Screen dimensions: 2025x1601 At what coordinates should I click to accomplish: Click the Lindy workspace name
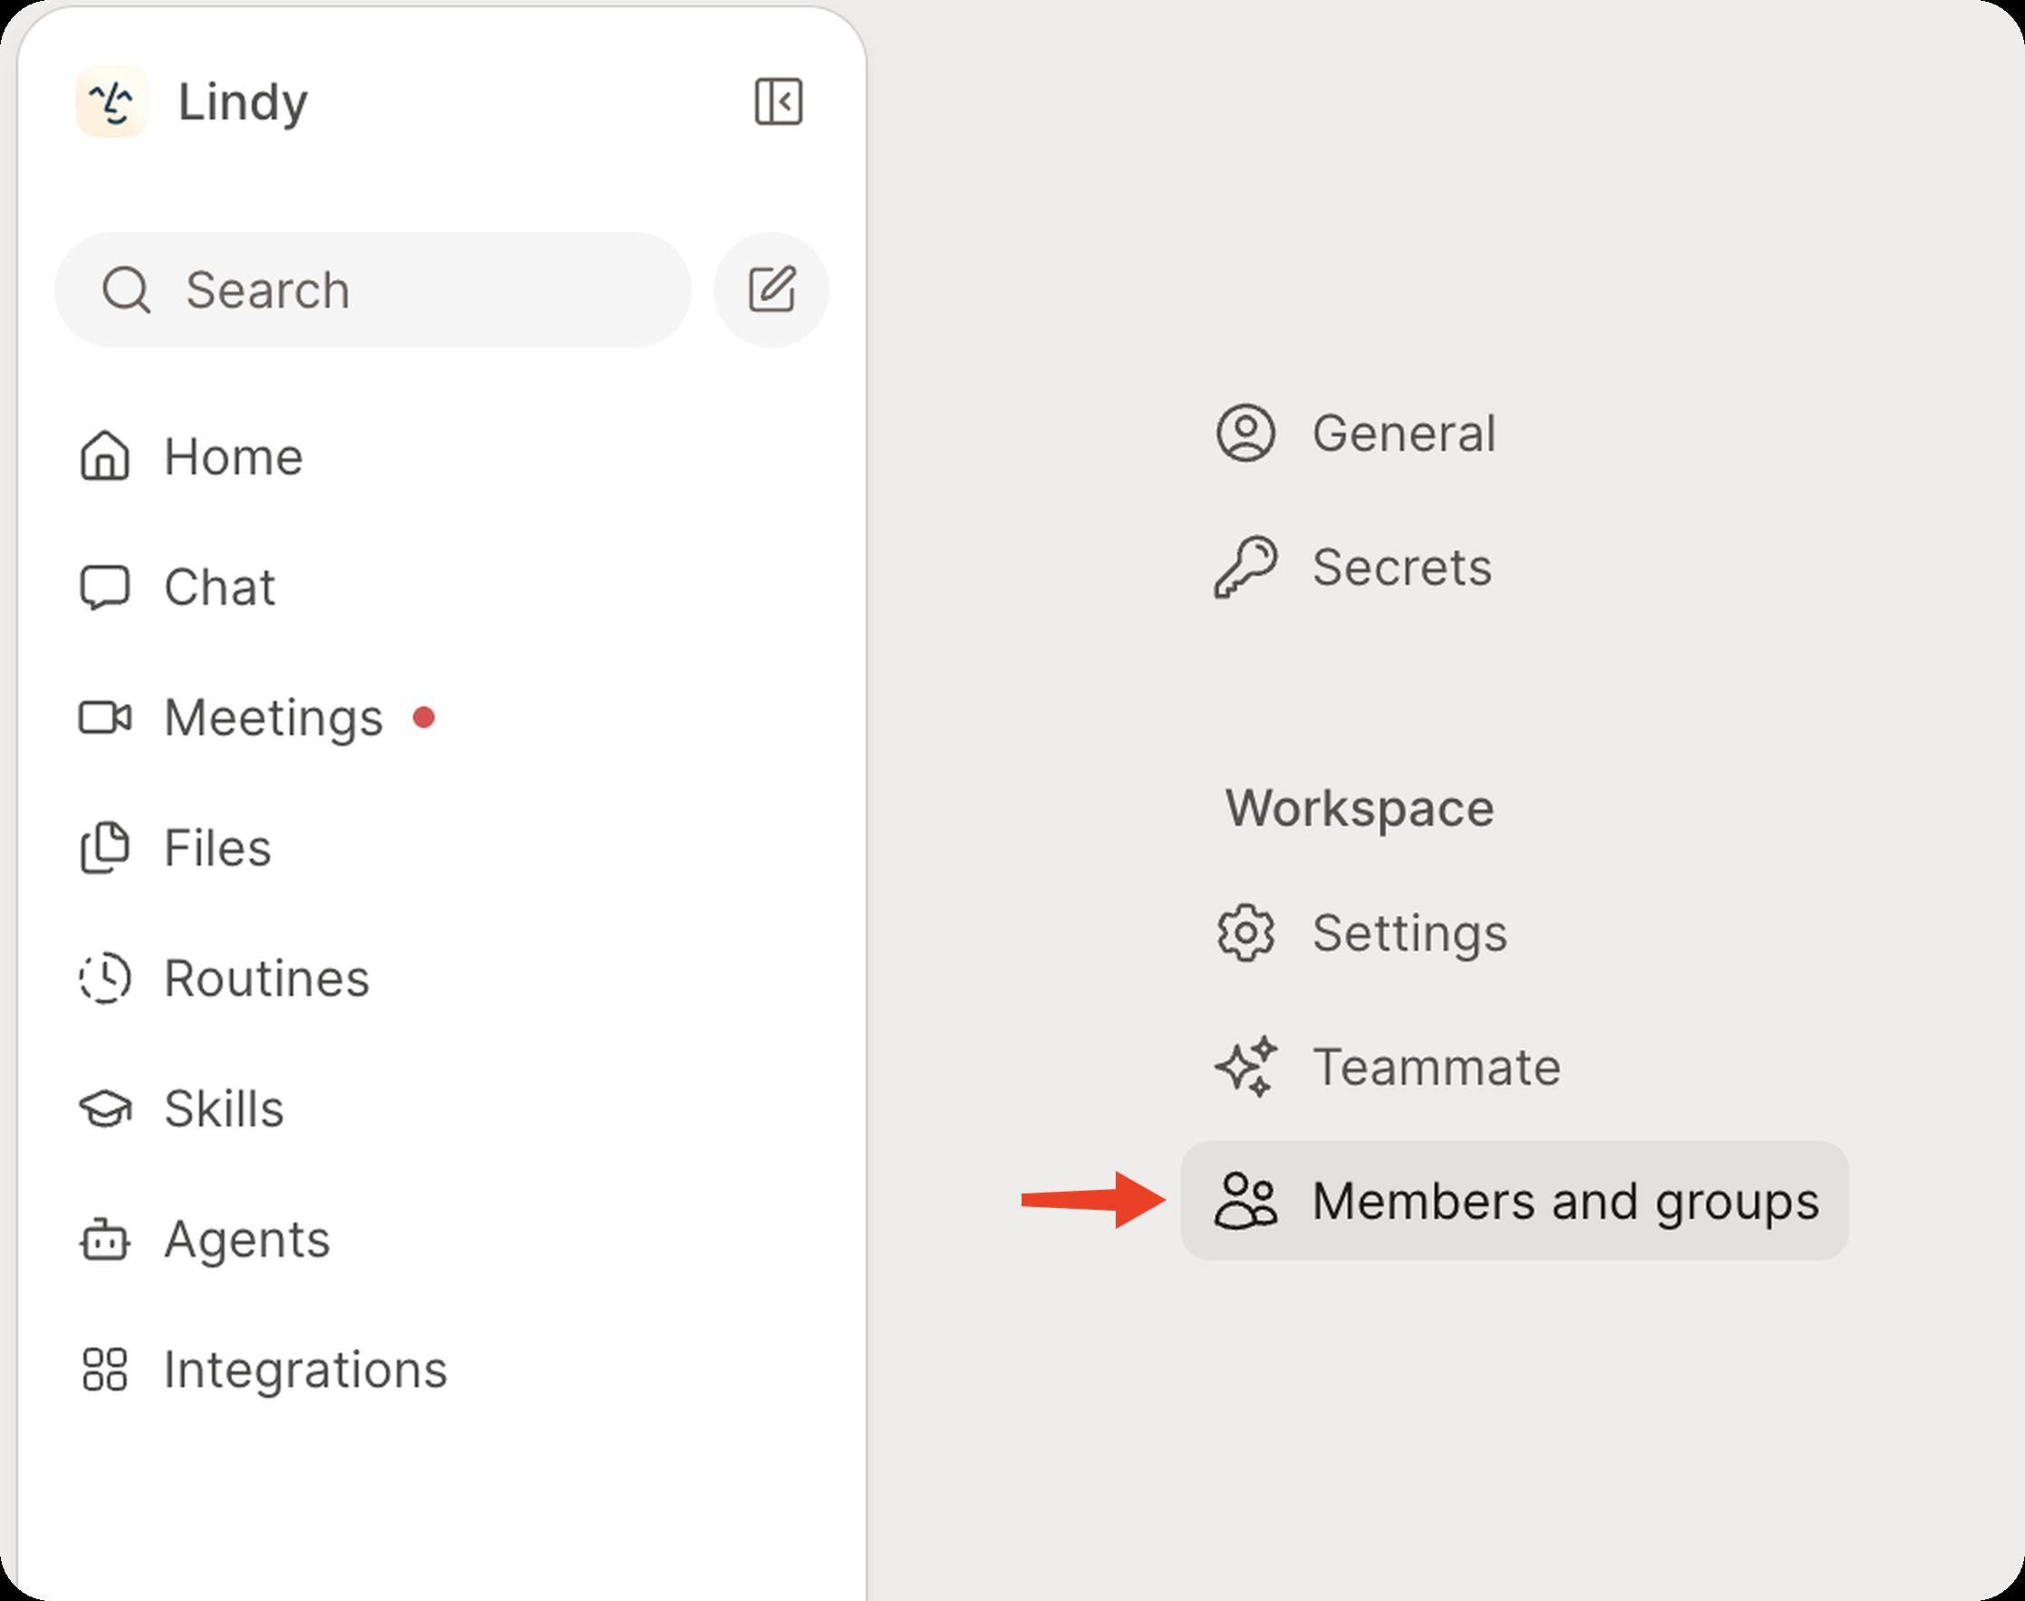coord(243,102)
